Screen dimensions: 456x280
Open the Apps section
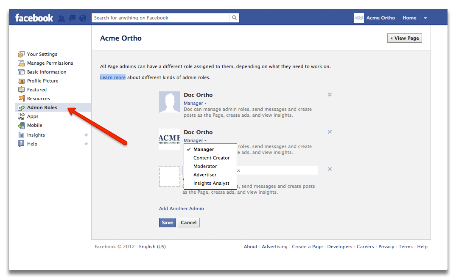(33, 116)
